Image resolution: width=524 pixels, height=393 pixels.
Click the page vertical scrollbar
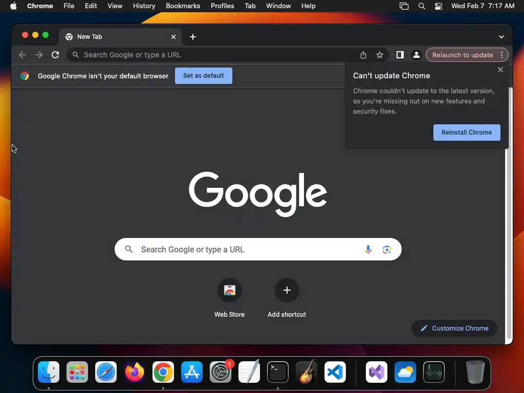pyautogui.click(x=509, y=214)
